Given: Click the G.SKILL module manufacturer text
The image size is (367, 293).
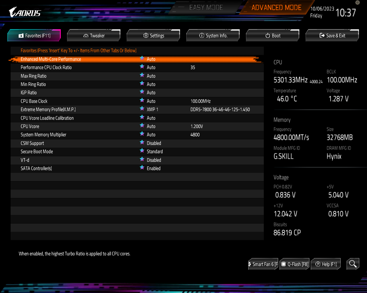Looking at the screenshot, I should pyautogui.click(x=284, y=156).
